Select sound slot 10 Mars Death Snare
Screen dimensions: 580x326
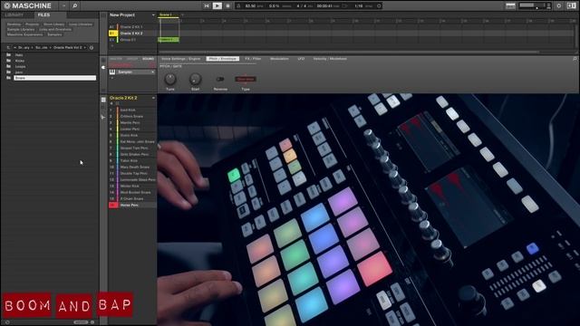pyautogui.click(x=132, y=167)
